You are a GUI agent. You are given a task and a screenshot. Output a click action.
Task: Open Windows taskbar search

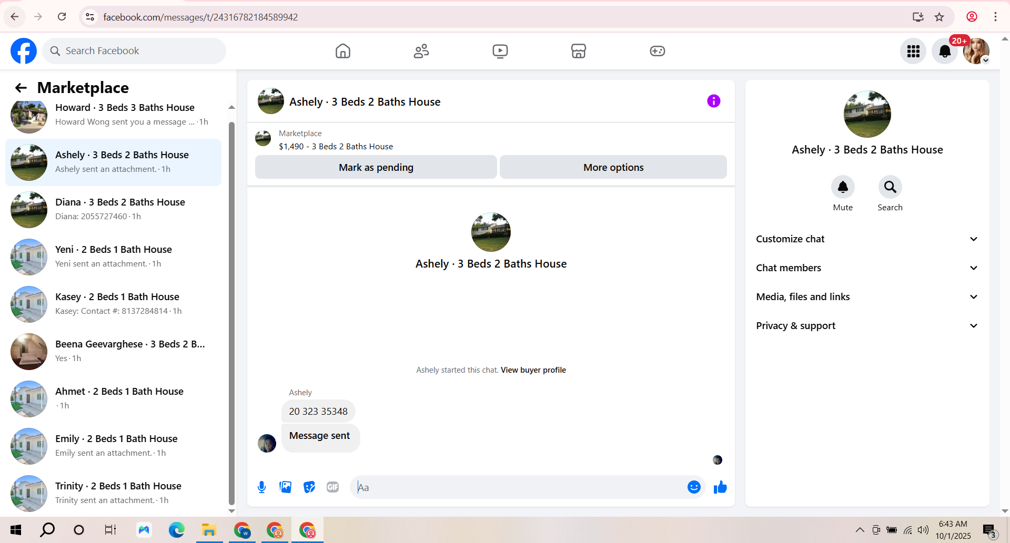47,530
